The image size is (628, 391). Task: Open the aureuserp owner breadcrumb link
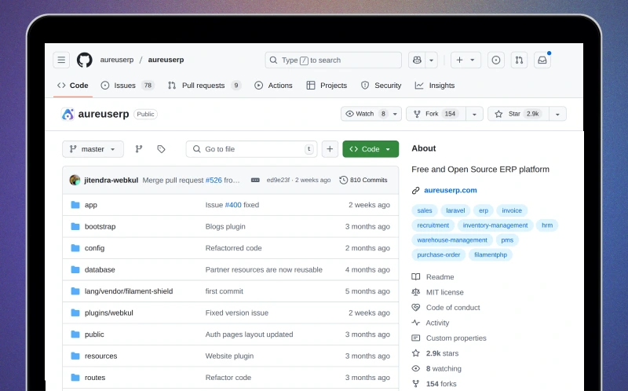click(x=116, y=60)
